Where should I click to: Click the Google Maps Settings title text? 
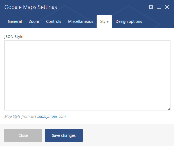(x=31, y=7)
